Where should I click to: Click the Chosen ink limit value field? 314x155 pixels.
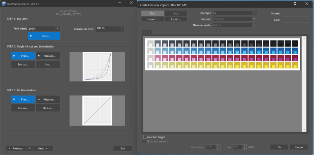tap(108, 29)
